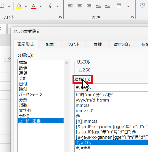Select 日付 in the category list

(x=41, y=84)
